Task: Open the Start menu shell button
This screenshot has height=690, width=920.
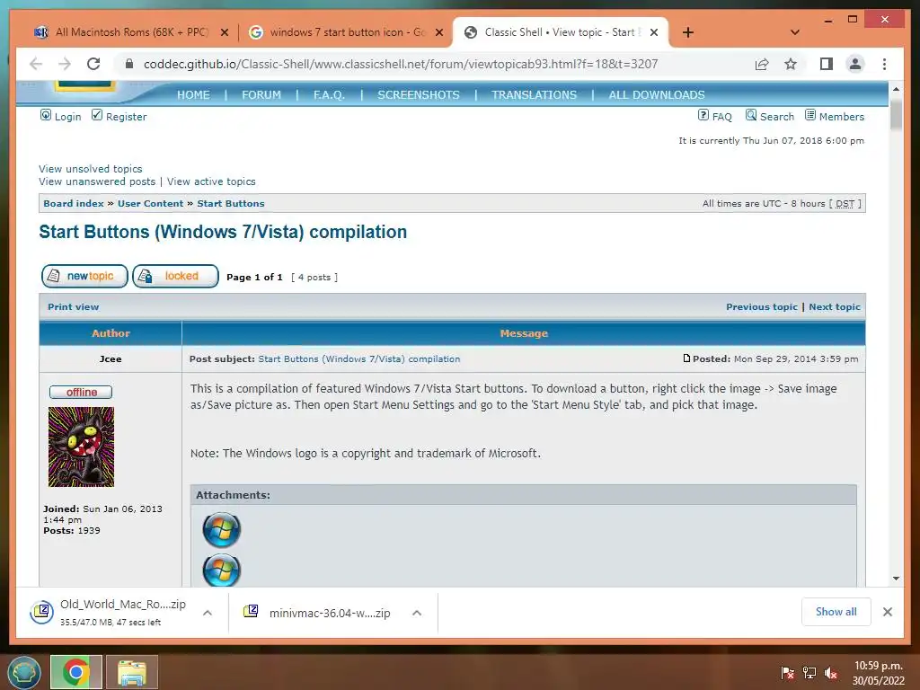Action: (x=24, y=672)
